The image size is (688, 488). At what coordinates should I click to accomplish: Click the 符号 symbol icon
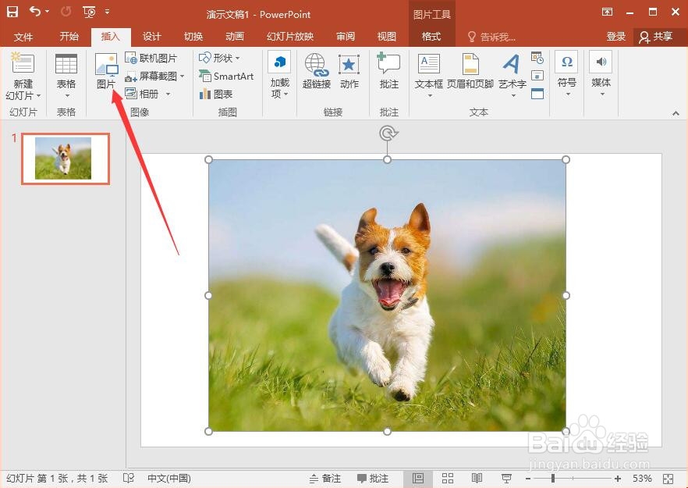pos(567,62)
